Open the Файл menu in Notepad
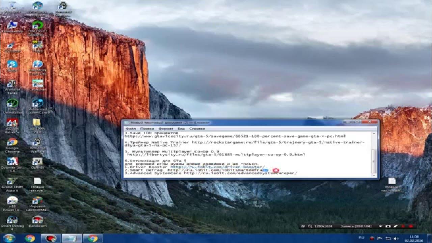Screen dimensions: 432x243 pos(130,129)
